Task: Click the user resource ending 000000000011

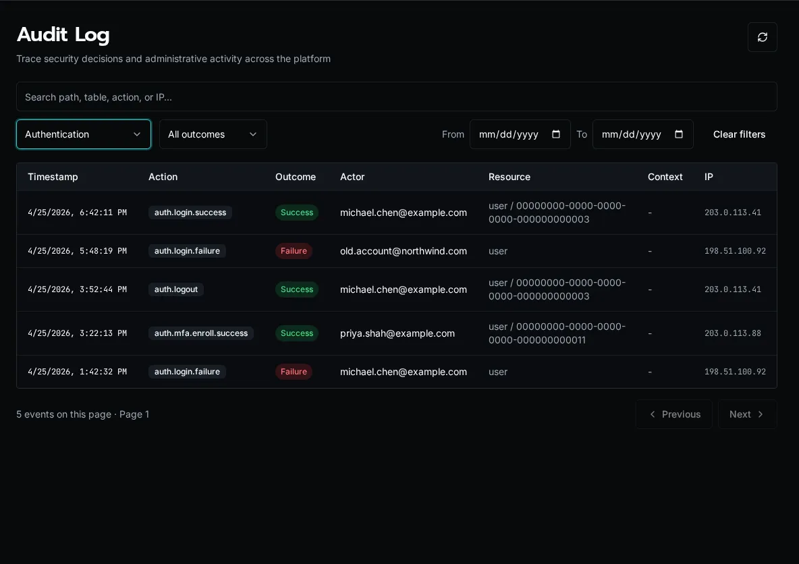Action: (x=557, y=333)
